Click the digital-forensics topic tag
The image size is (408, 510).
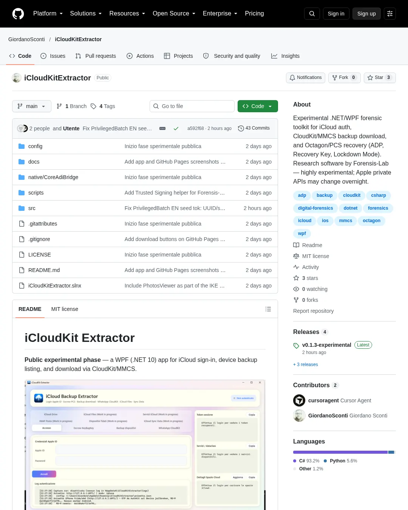(x=315, y=208)
